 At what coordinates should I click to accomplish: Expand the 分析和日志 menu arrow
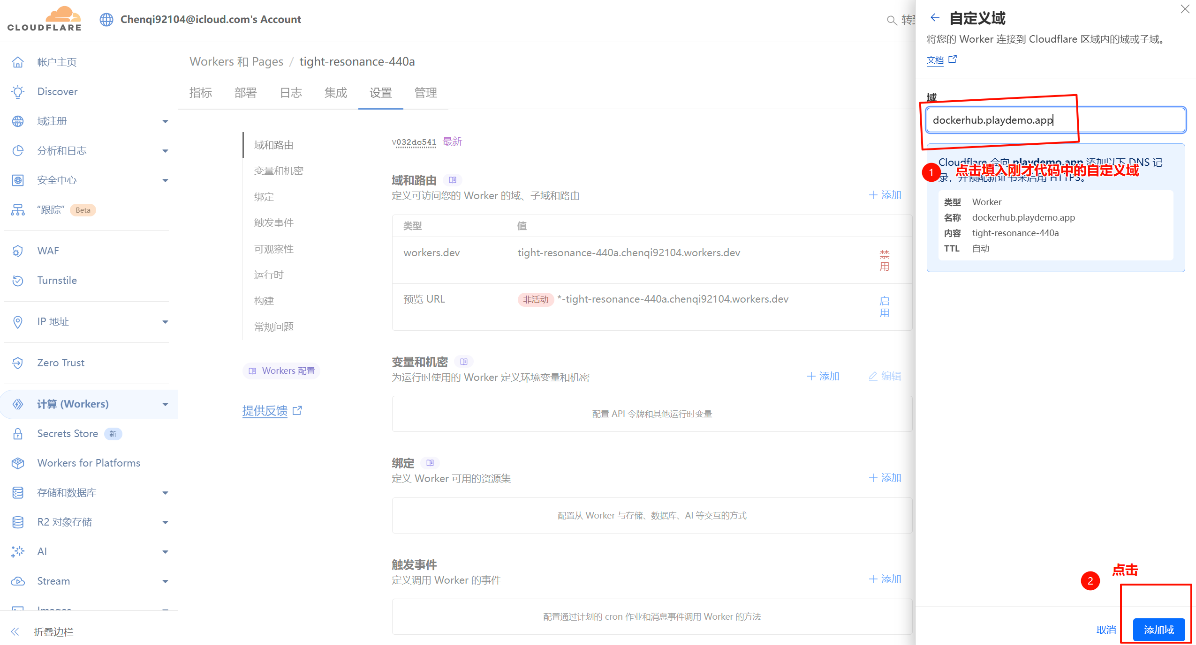[x=165, y=151]
